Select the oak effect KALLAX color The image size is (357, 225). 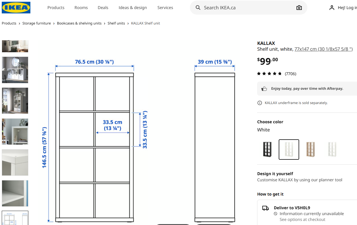click(x=310, y=150)
